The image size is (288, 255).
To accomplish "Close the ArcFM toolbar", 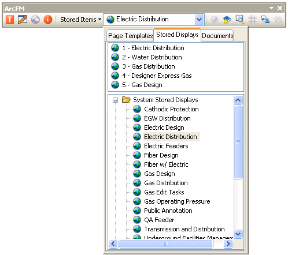I will click(280, 8).
